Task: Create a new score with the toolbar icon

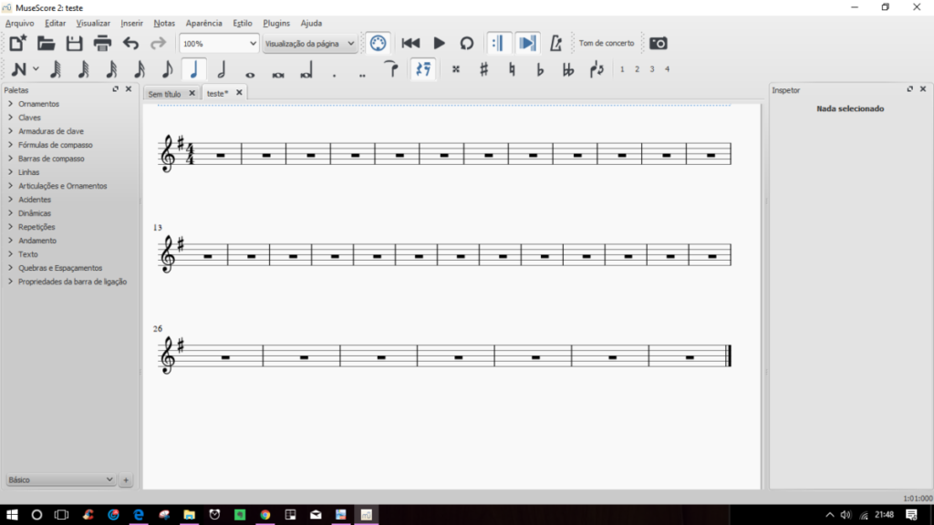Action: tap(17, 43)
